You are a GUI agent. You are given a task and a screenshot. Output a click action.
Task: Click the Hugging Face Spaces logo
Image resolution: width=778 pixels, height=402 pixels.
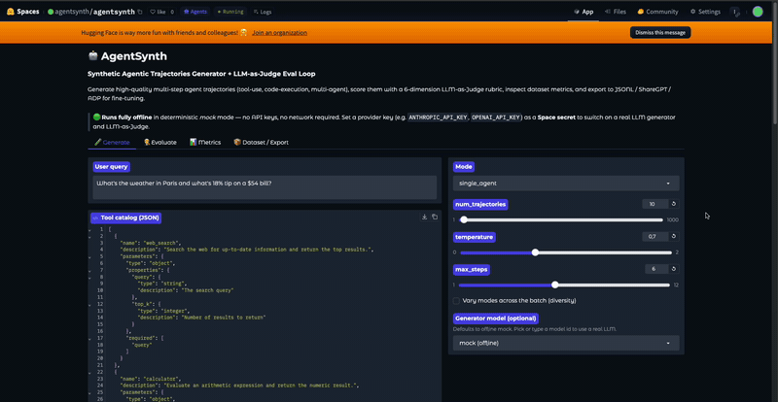22,12
